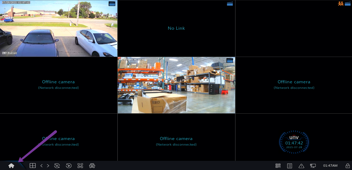The width and height of the screenshot is (352, 170).
Task: Click the orange motion detection people icon
Action: 341,4
